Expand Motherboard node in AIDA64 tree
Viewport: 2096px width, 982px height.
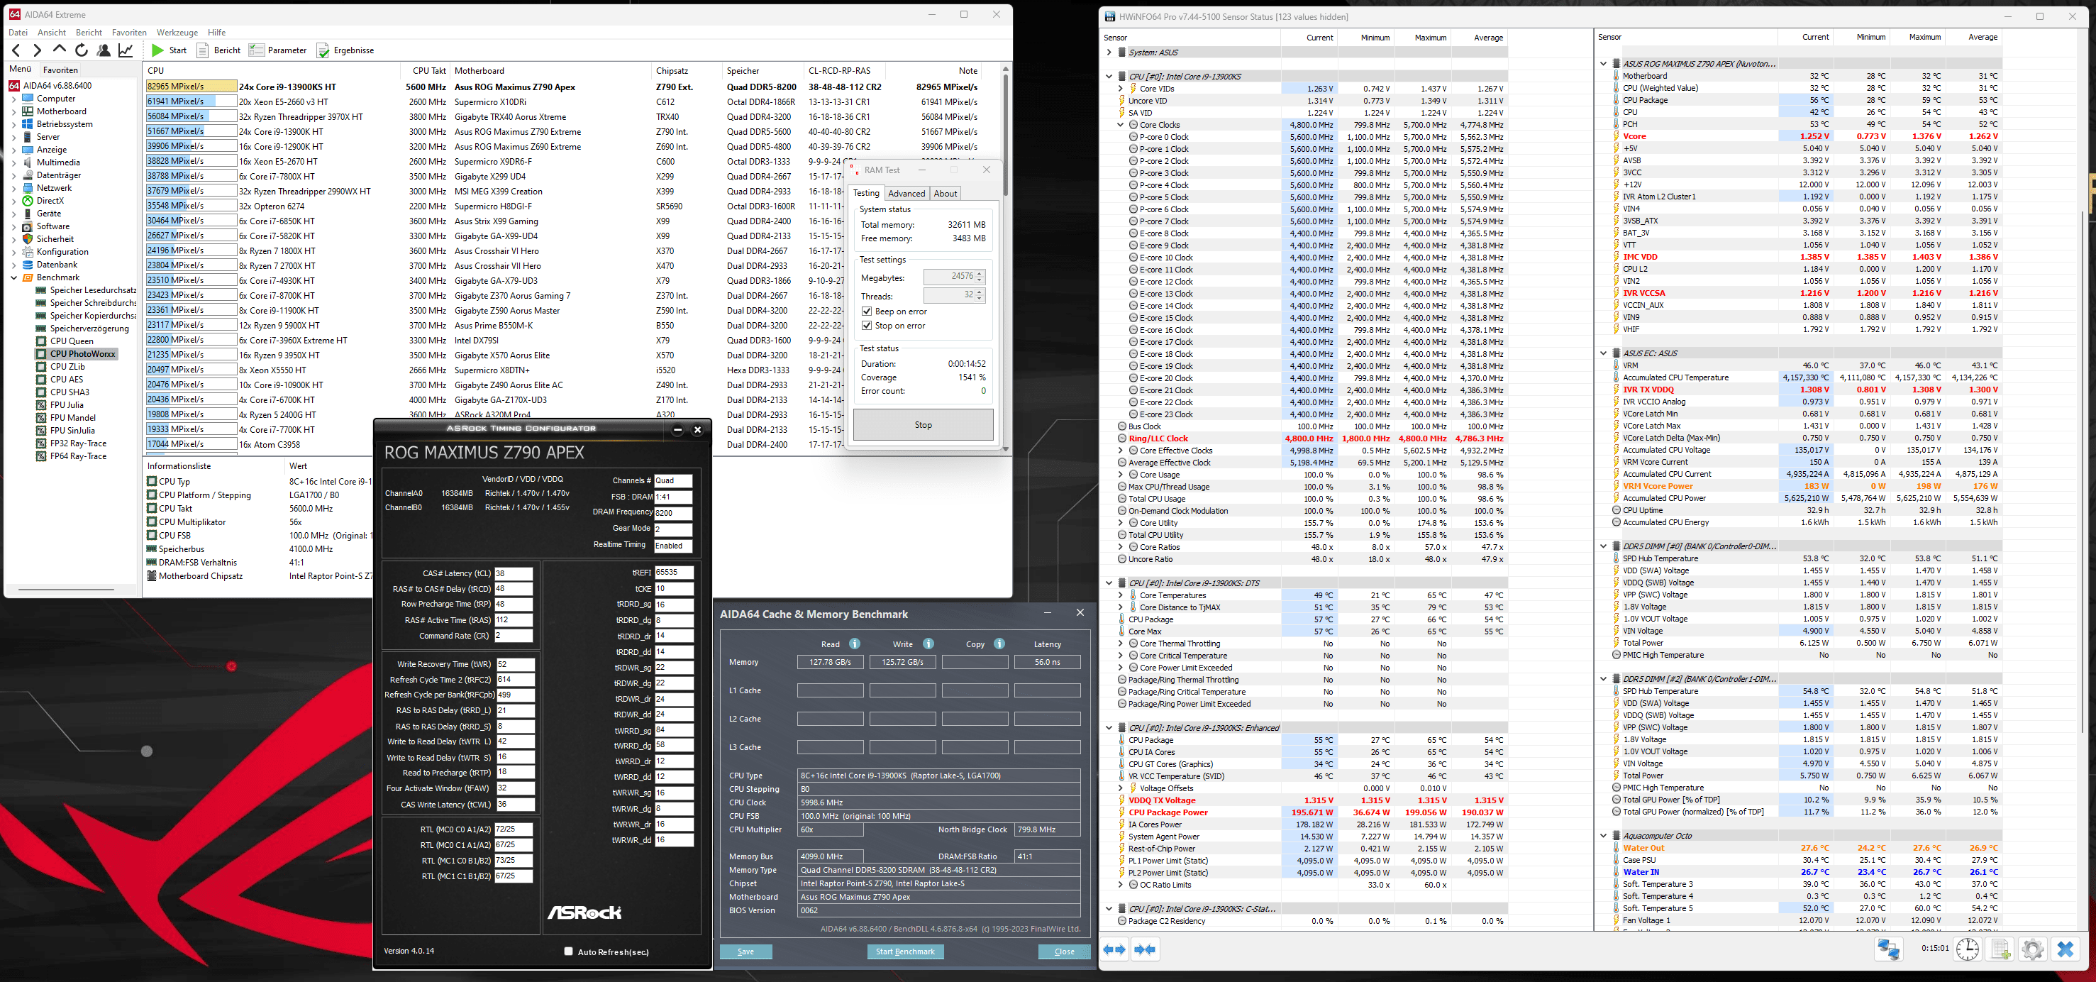pyautogui.click(x=13, y=111)
